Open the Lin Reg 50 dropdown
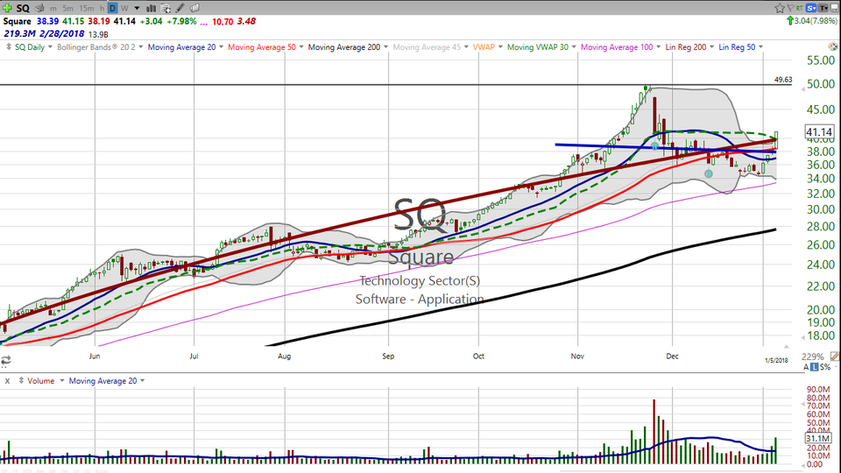The image size is (841, 473). [x=760, y=47]
